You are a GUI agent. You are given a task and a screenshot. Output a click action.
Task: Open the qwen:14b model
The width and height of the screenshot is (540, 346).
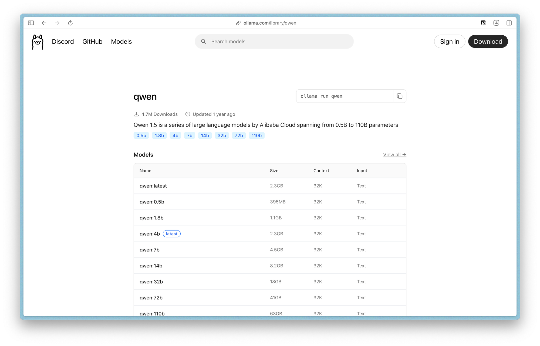coord(151,266)
